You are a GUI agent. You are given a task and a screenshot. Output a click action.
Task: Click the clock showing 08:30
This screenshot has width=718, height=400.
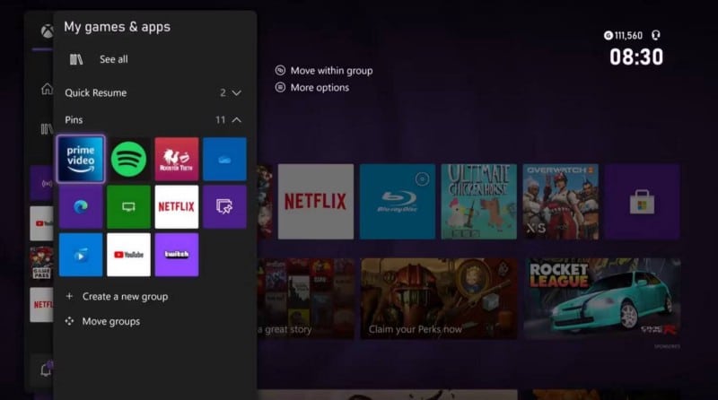(x=636, y=57)
